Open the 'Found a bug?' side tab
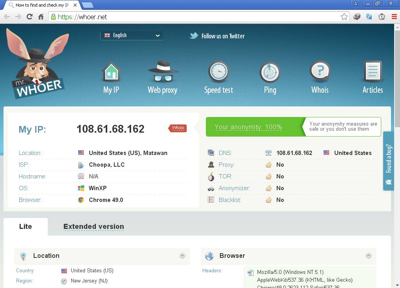The width and height of the screenshot is (400, 288). (389, 161)
